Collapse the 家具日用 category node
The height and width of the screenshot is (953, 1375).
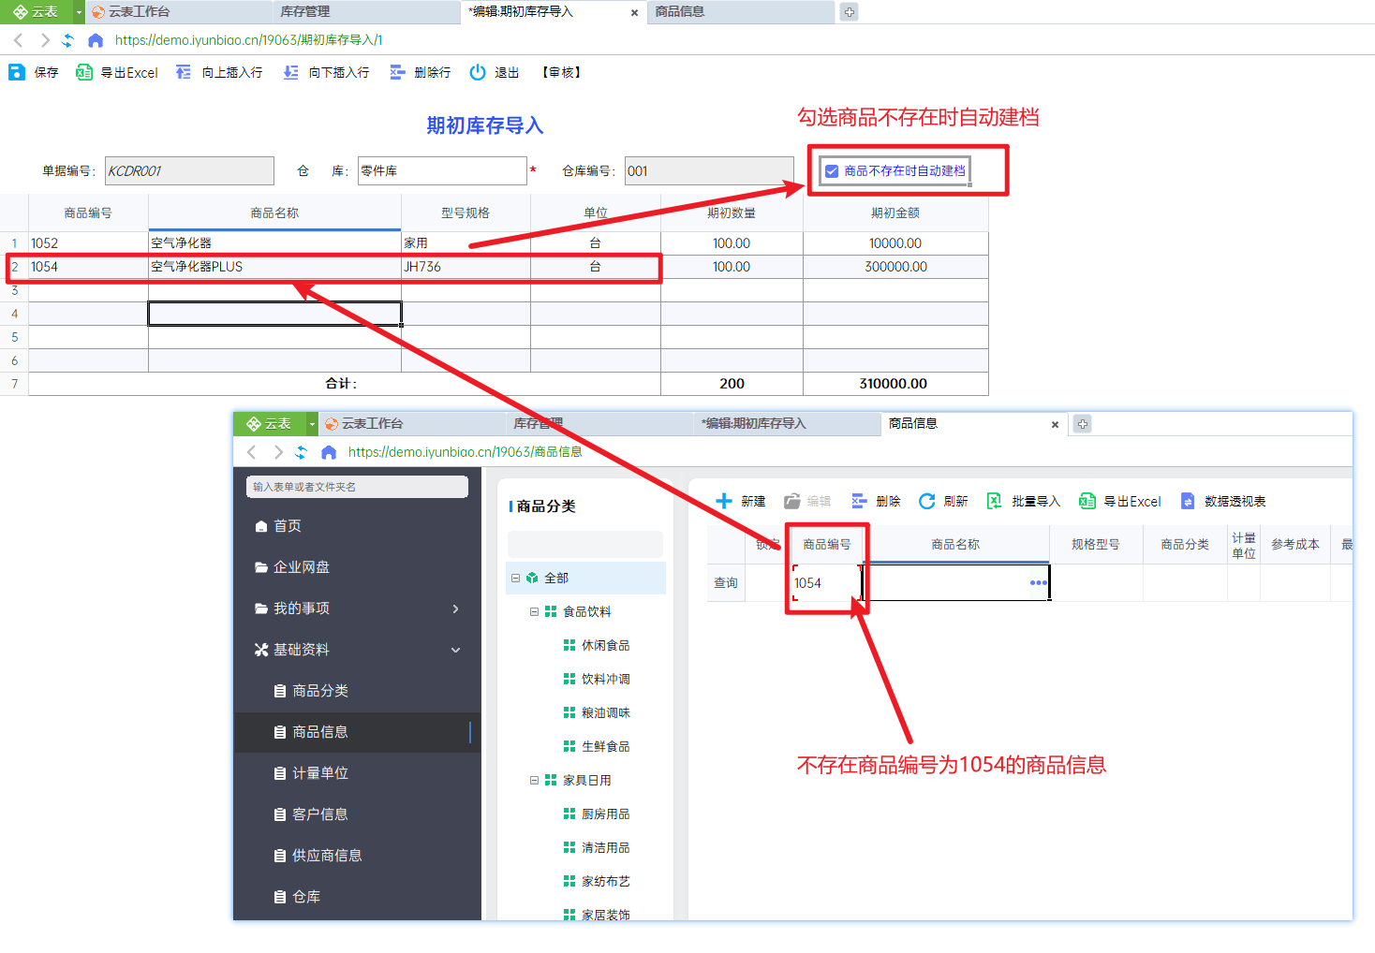tap(534, 780)
